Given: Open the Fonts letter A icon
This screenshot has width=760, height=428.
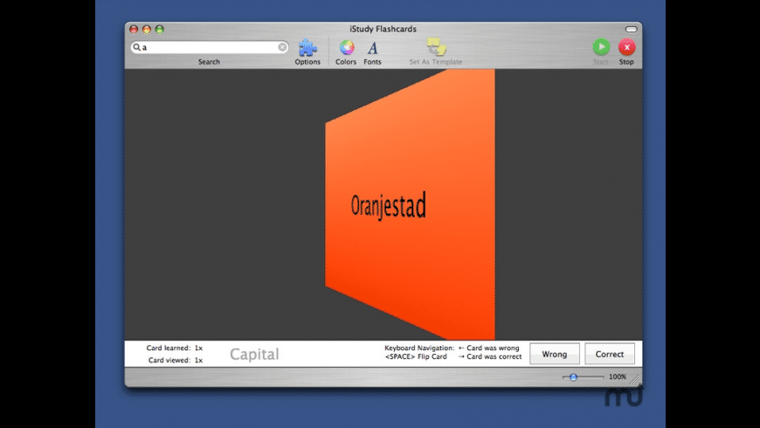Looking at the screenshot, I should (x=372, y=48).
